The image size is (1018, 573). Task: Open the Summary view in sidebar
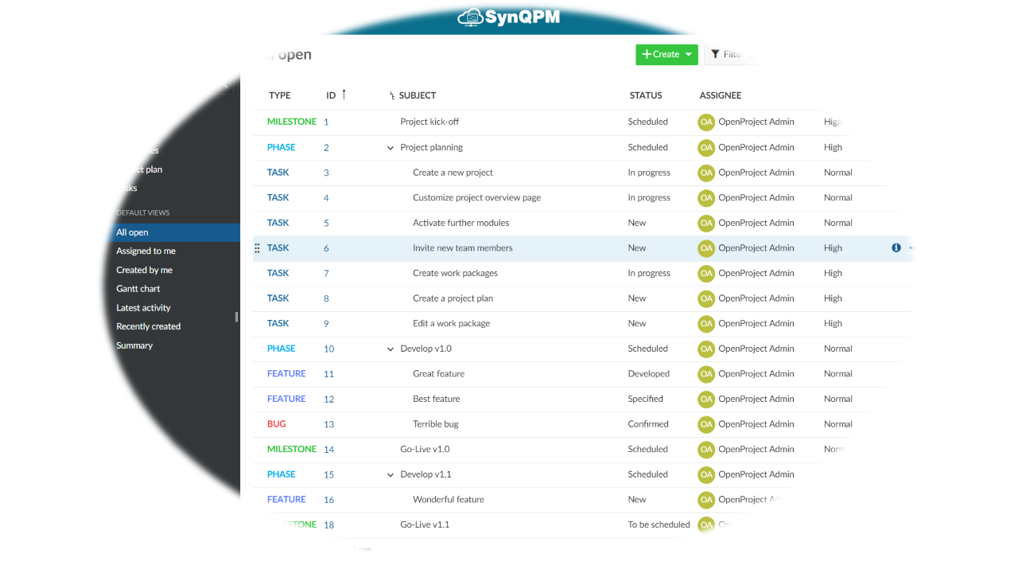(x=134, y=346)
